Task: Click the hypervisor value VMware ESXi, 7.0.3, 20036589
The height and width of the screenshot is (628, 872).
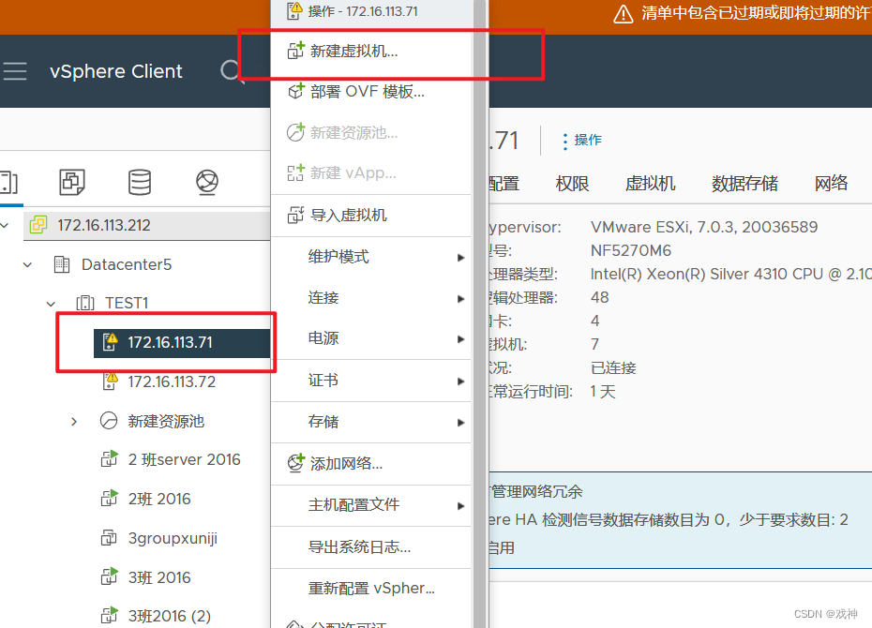Action: coord(704,227)
